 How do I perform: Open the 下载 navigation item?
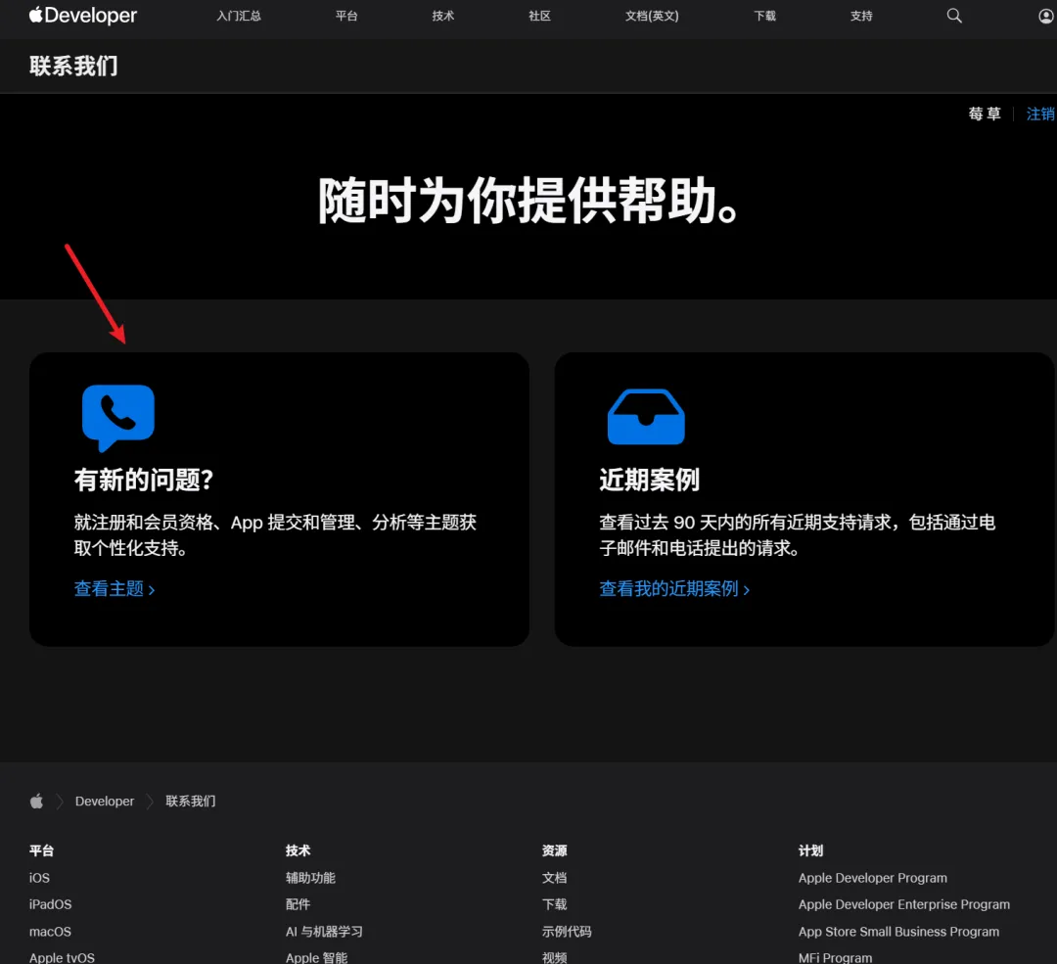pos(764,16)
